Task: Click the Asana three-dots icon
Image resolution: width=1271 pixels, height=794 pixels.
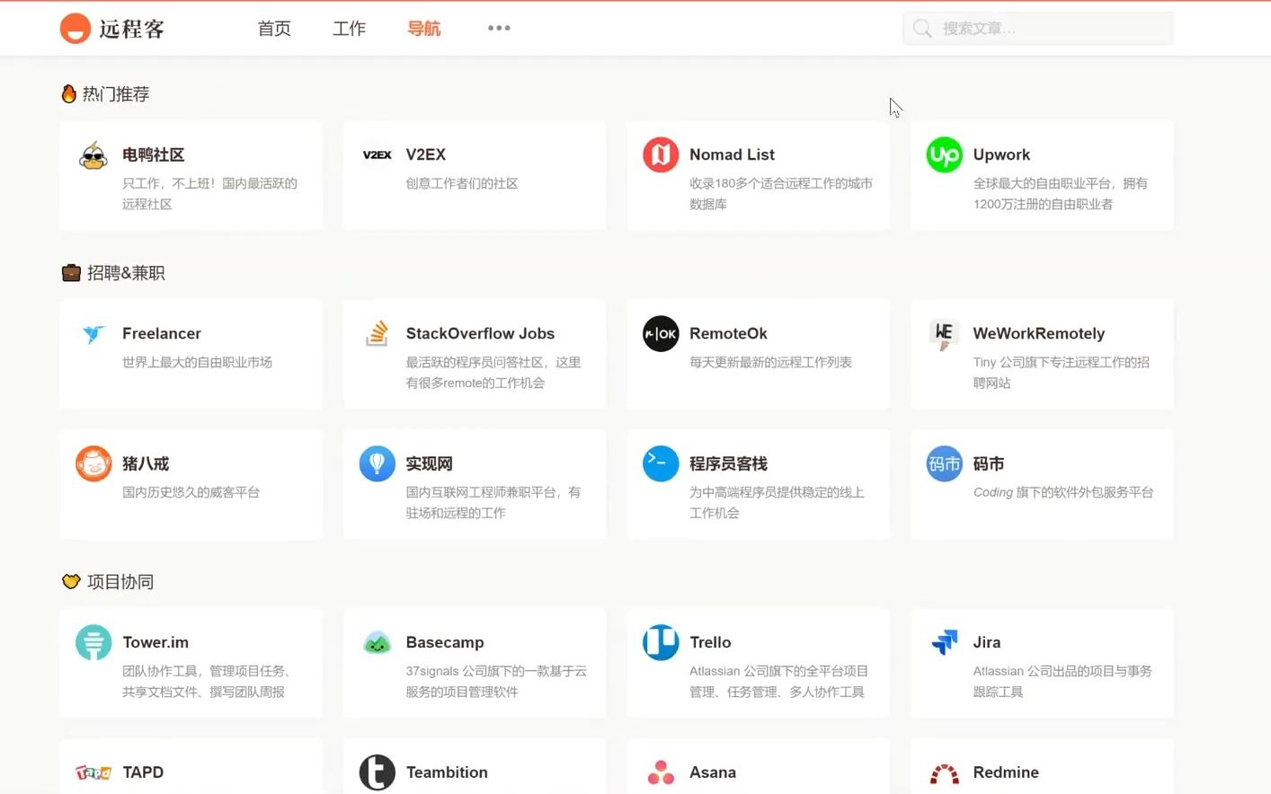Action: [661, 772]
